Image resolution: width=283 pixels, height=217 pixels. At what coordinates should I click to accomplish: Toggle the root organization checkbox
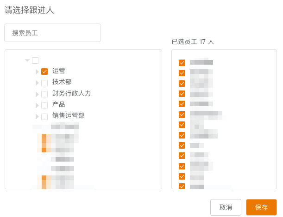point(35,60)
